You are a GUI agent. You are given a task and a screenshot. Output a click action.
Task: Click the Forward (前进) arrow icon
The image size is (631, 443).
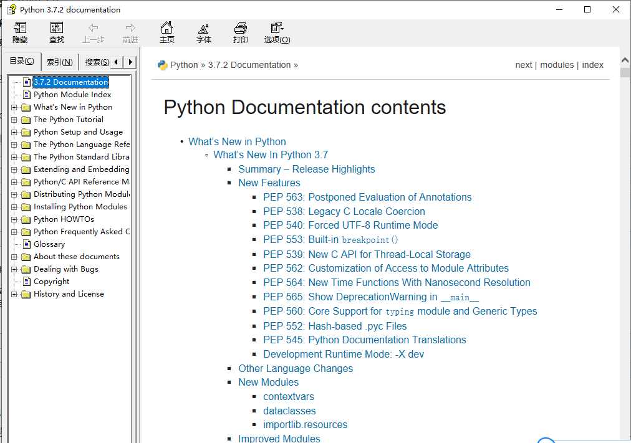[130, 28]
